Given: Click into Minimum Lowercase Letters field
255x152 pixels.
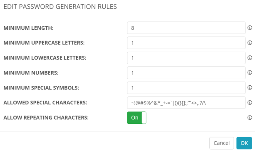Looking at the screenshot, I should (x=186, y=58).
